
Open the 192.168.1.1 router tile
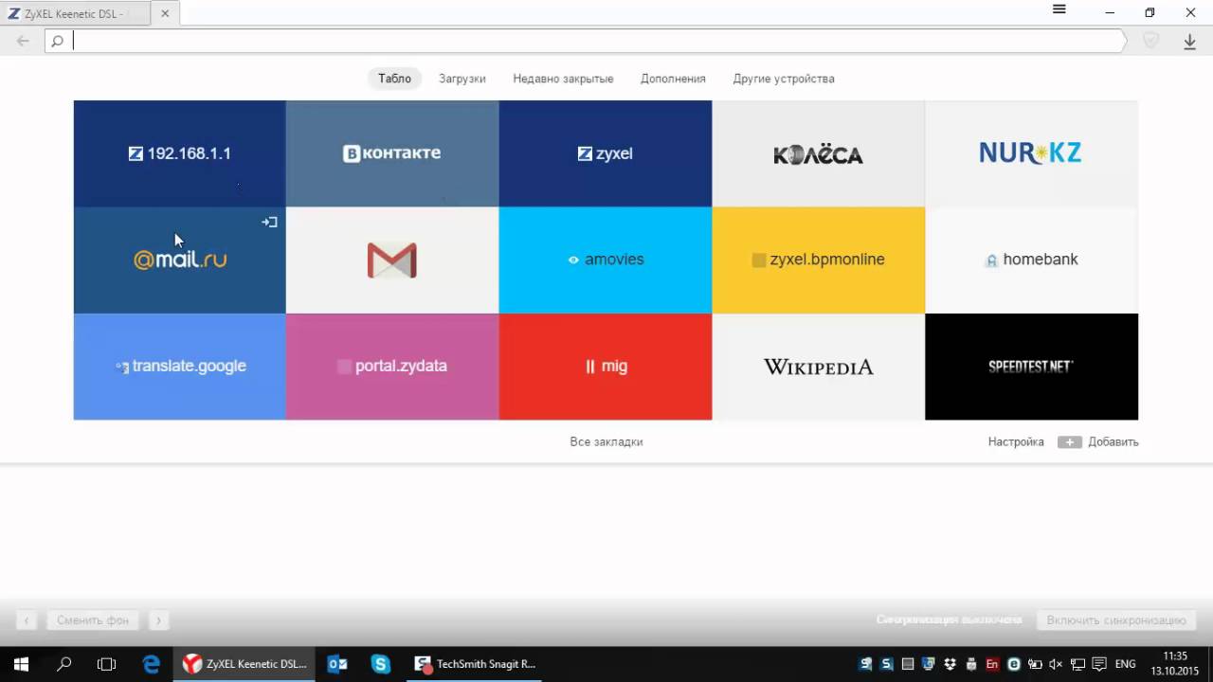coord(179,153)
